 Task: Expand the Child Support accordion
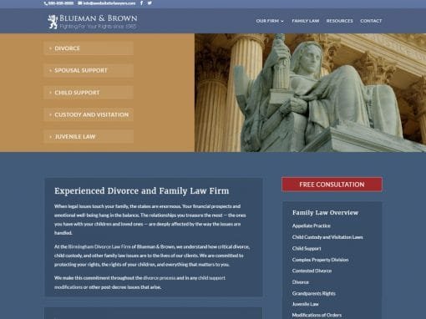click(89, 93)
